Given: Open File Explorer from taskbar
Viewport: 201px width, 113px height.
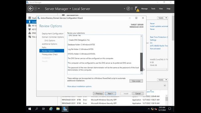Looking at the screenshot, I should point(58,109).
